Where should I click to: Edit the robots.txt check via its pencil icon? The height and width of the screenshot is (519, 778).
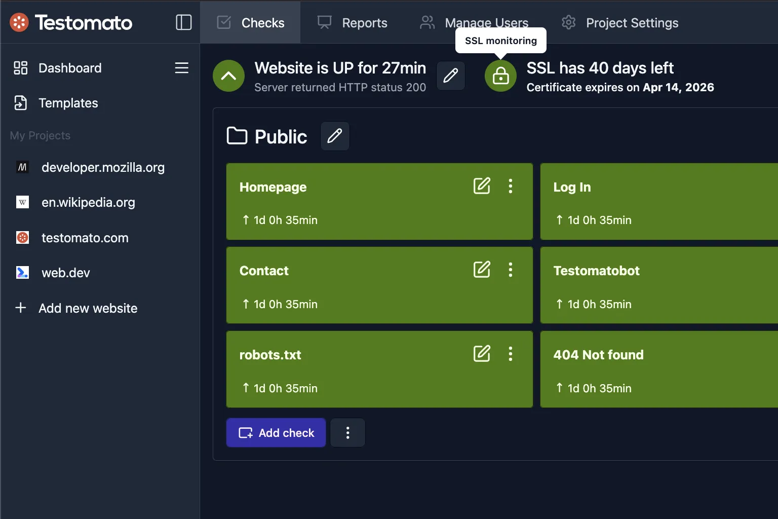[482, 353]
